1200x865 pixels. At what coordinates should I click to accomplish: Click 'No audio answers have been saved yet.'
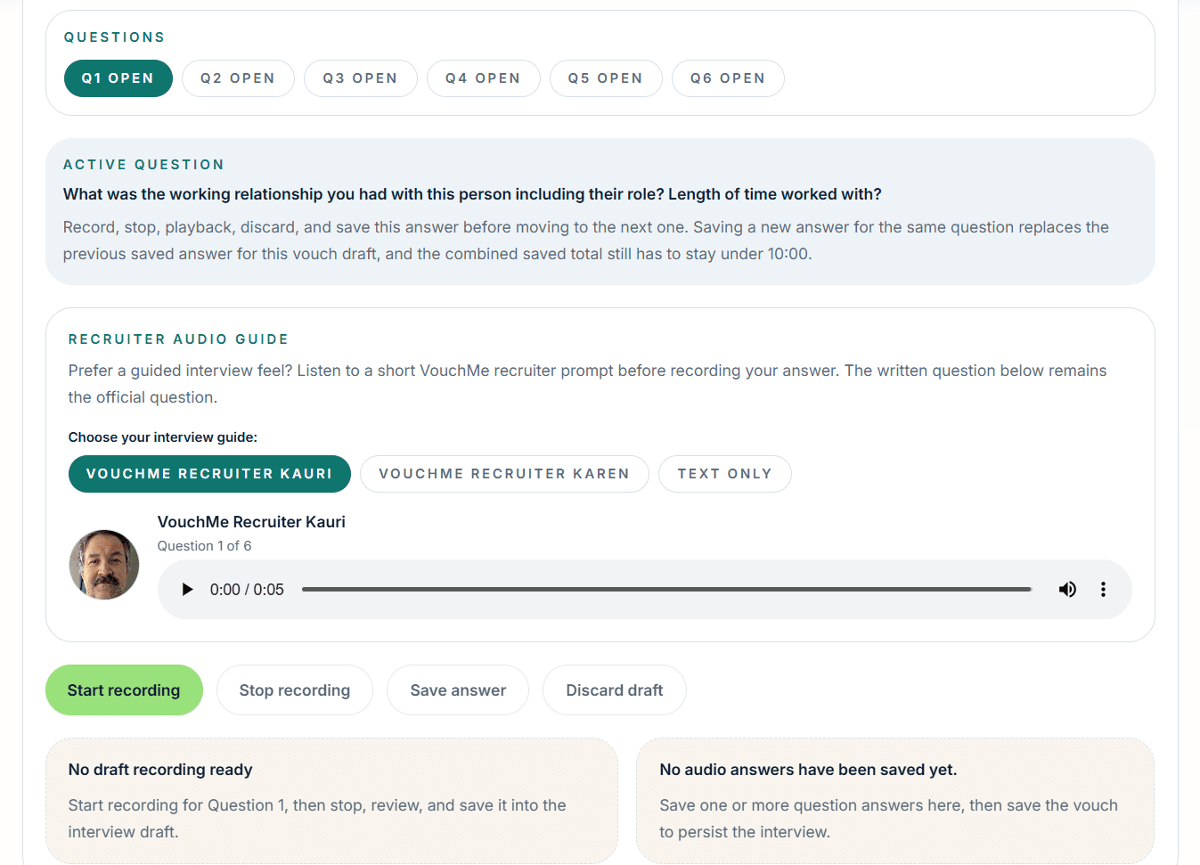pos(808,770)
